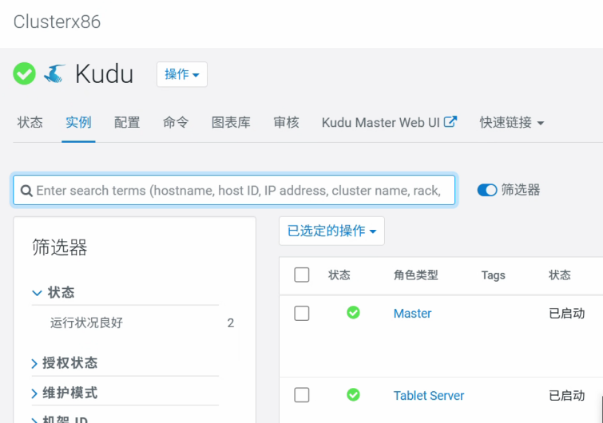This screenshot has height=423, width=603.
Task: Click the green health icon in the Master row
Action: click(353, 313)
